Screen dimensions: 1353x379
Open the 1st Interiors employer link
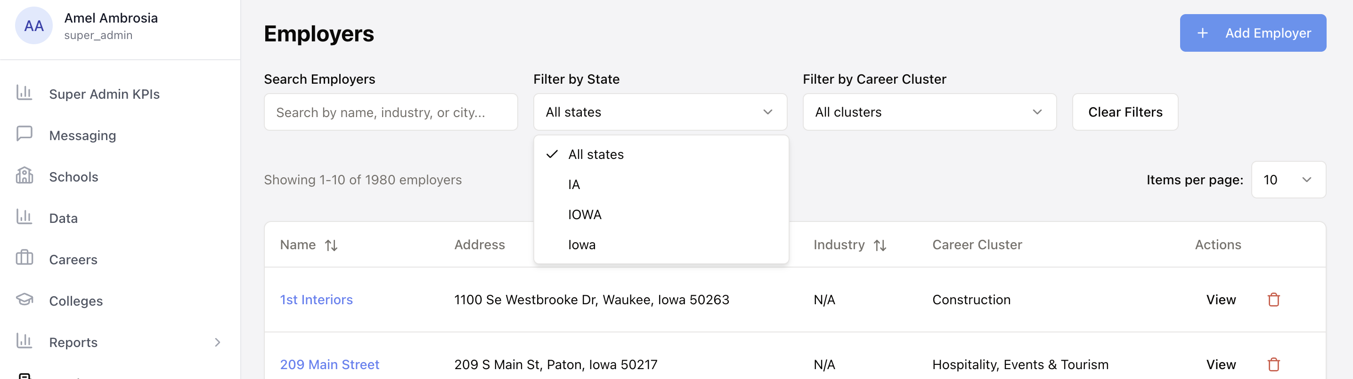[316, 300]
